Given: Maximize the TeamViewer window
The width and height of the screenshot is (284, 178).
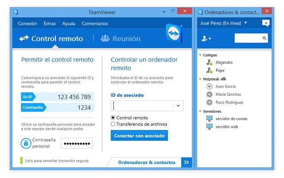Looking at the screenshot, I should [173, 11].
